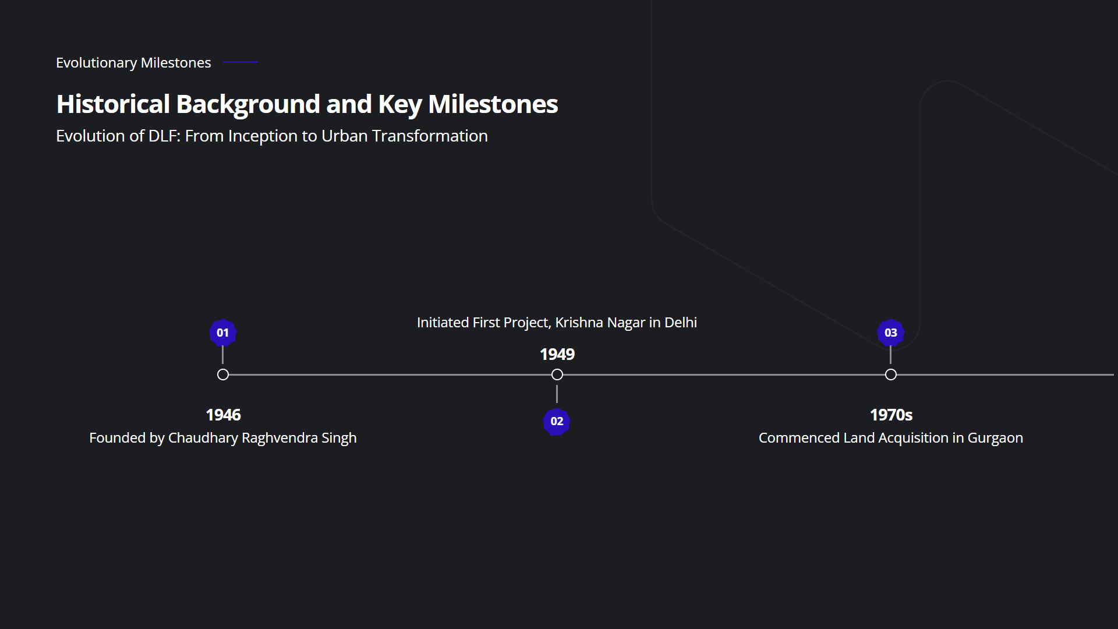Viewport: 1118px width, 629px height.
Task: Select the 1970s year label
Action: point(891,415)
